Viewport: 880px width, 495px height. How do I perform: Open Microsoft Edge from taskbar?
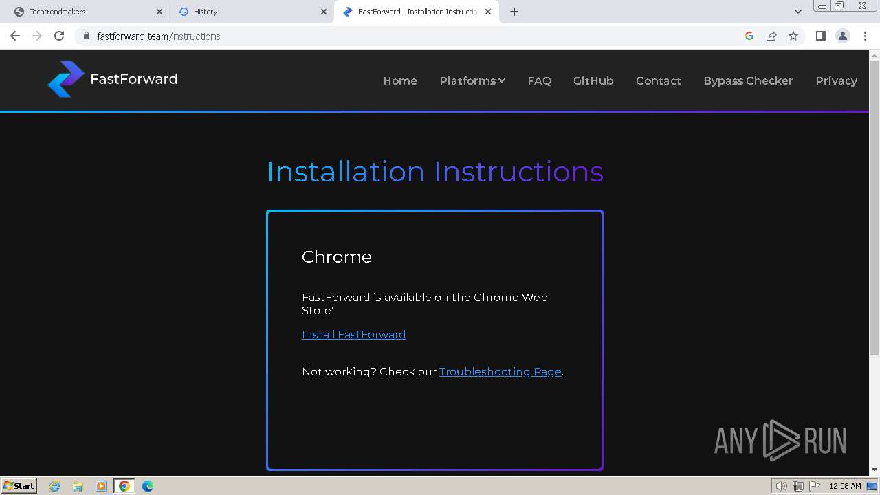click(x=147, y=486)
